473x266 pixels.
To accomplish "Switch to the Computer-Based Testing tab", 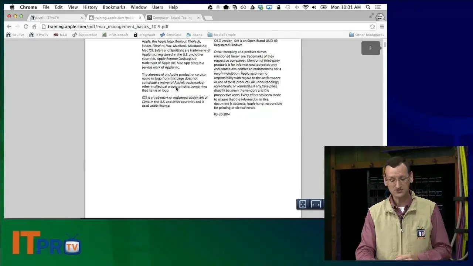I will pos(173,18).
